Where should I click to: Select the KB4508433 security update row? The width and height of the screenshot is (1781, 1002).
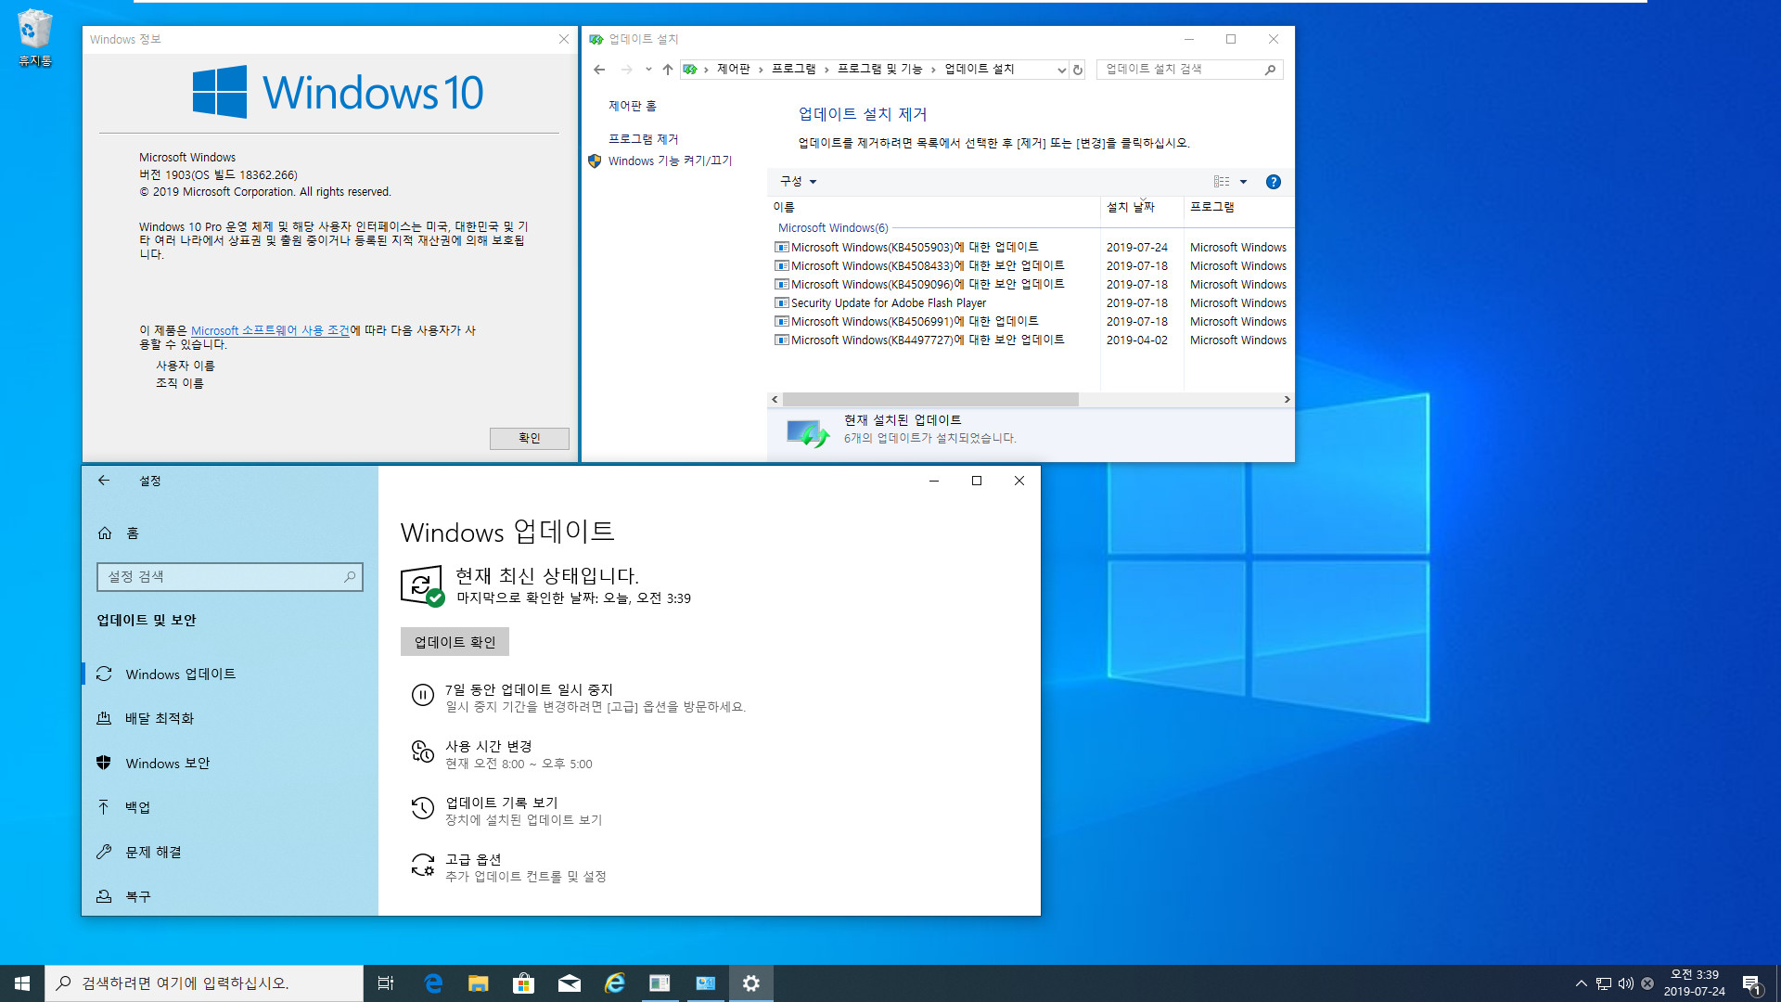(1030, 266)
